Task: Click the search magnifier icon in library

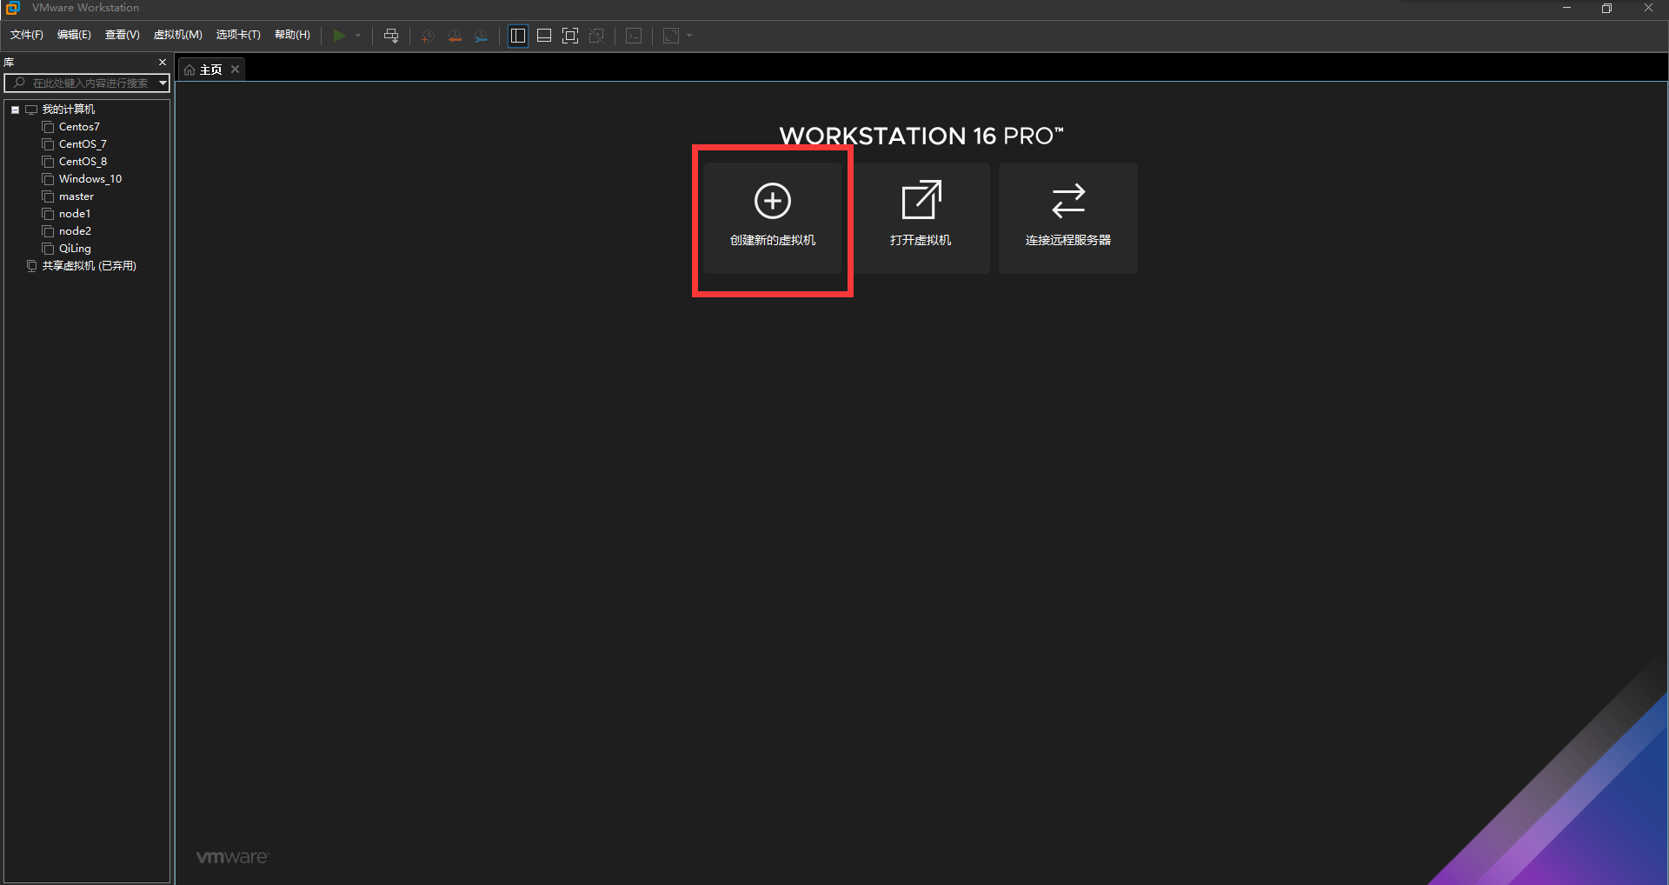Action: coord(19,83)
